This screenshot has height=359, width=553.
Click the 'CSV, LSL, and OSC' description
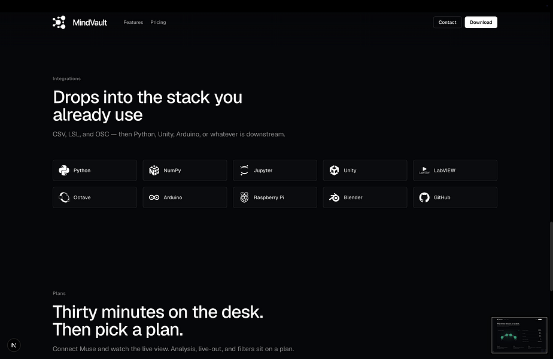169,135
